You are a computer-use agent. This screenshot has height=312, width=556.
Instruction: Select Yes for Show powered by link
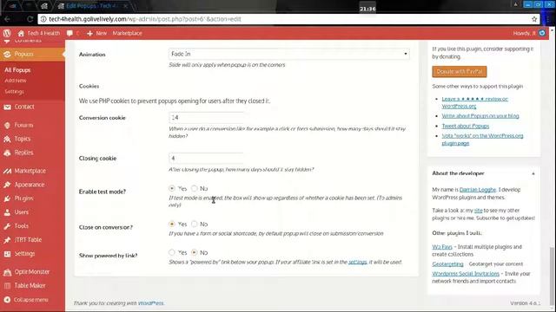click(172, 252)
